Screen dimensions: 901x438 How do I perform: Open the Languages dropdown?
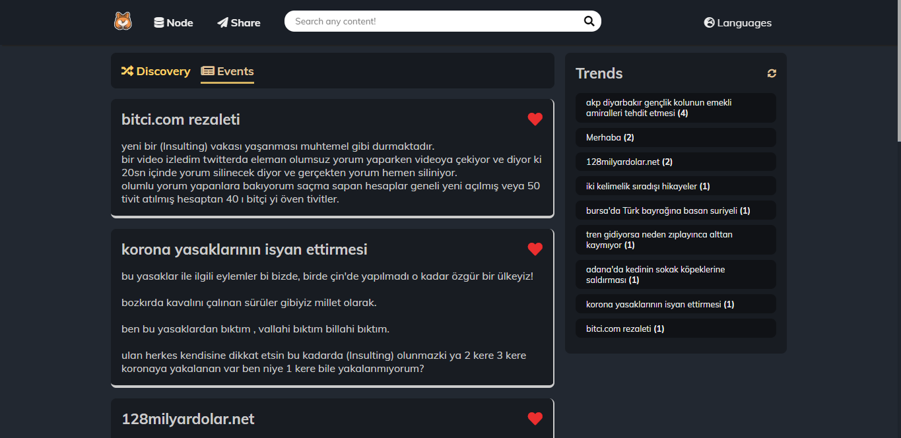(737, 22)
